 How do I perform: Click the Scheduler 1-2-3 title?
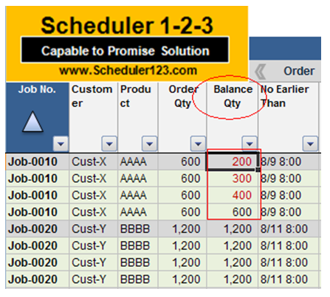coord(127,25)
